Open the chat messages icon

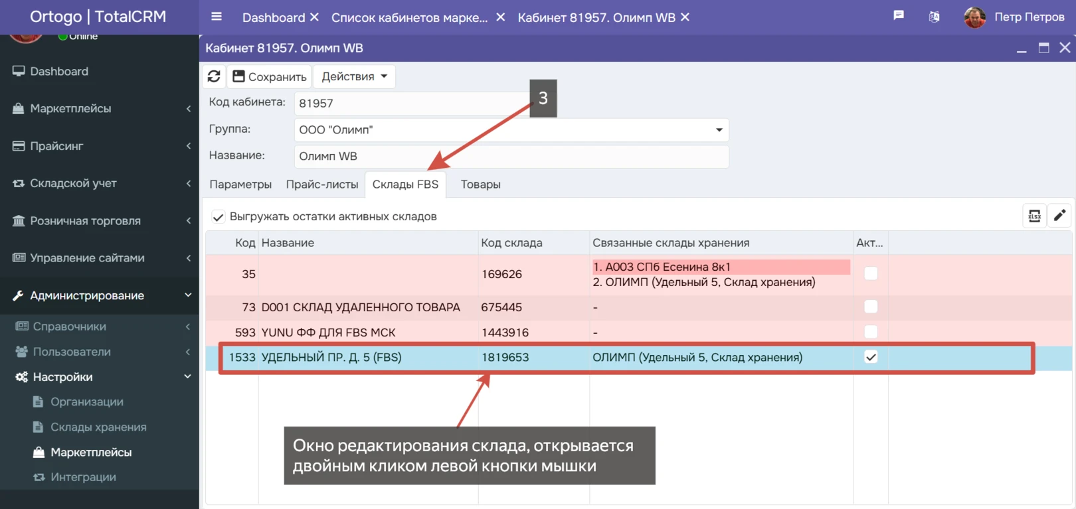click(899, 15)
